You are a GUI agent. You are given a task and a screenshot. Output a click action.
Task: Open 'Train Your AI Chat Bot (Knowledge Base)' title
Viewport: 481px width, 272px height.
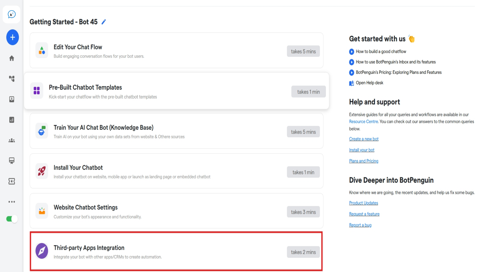[x=104, y=128]
